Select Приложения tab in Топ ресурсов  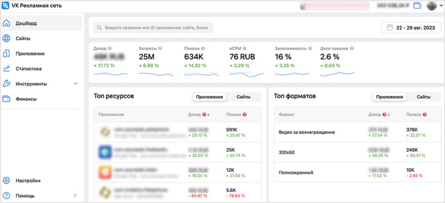click(209, 97)
